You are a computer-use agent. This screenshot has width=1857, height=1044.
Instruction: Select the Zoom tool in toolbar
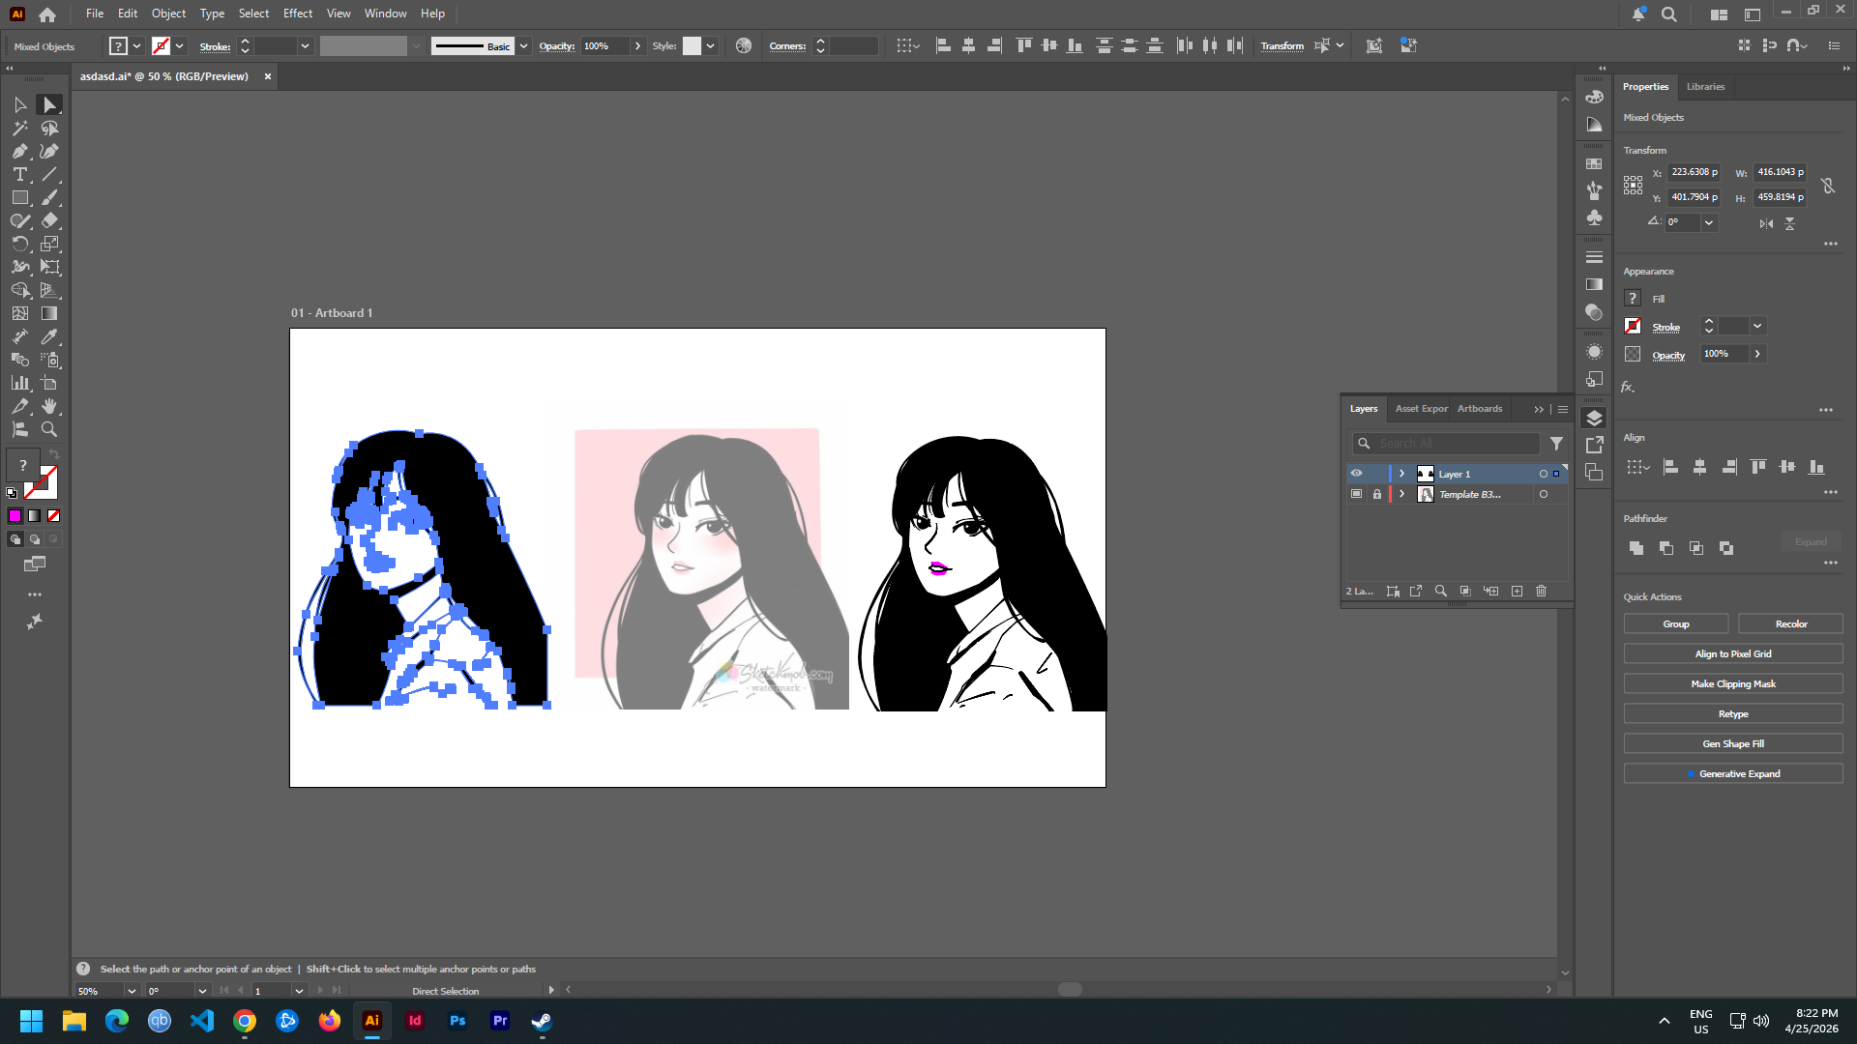(49, 429)
